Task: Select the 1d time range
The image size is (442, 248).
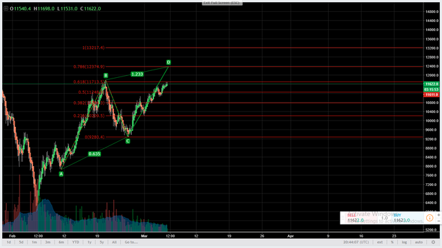Action: pyautogui.click(x=9, y=242)
